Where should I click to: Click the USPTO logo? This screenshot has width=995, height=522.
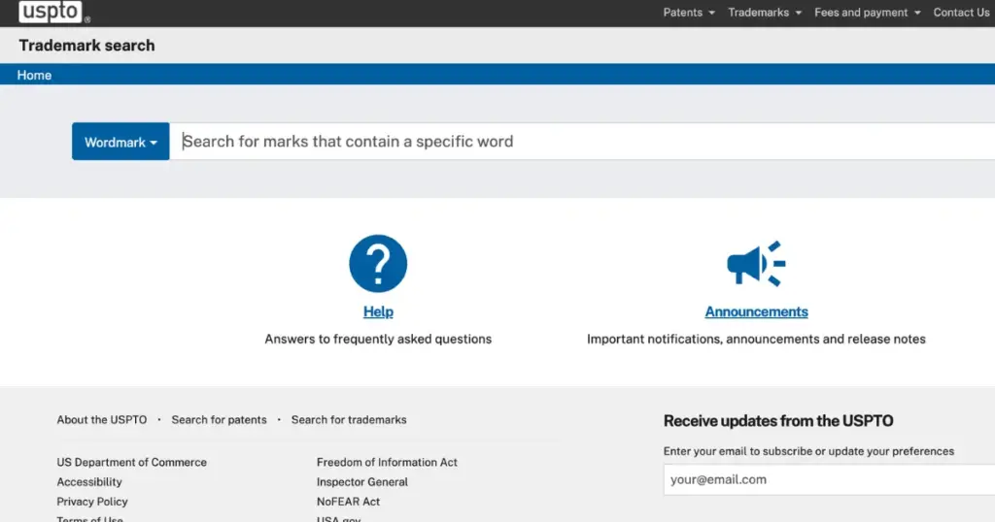point(51,12)
